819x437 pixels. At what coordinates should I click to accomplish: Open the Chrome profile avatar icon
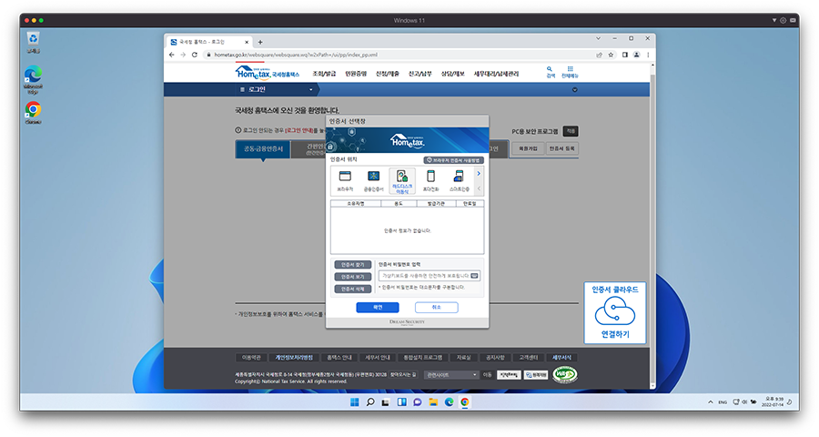click(636, 55)
